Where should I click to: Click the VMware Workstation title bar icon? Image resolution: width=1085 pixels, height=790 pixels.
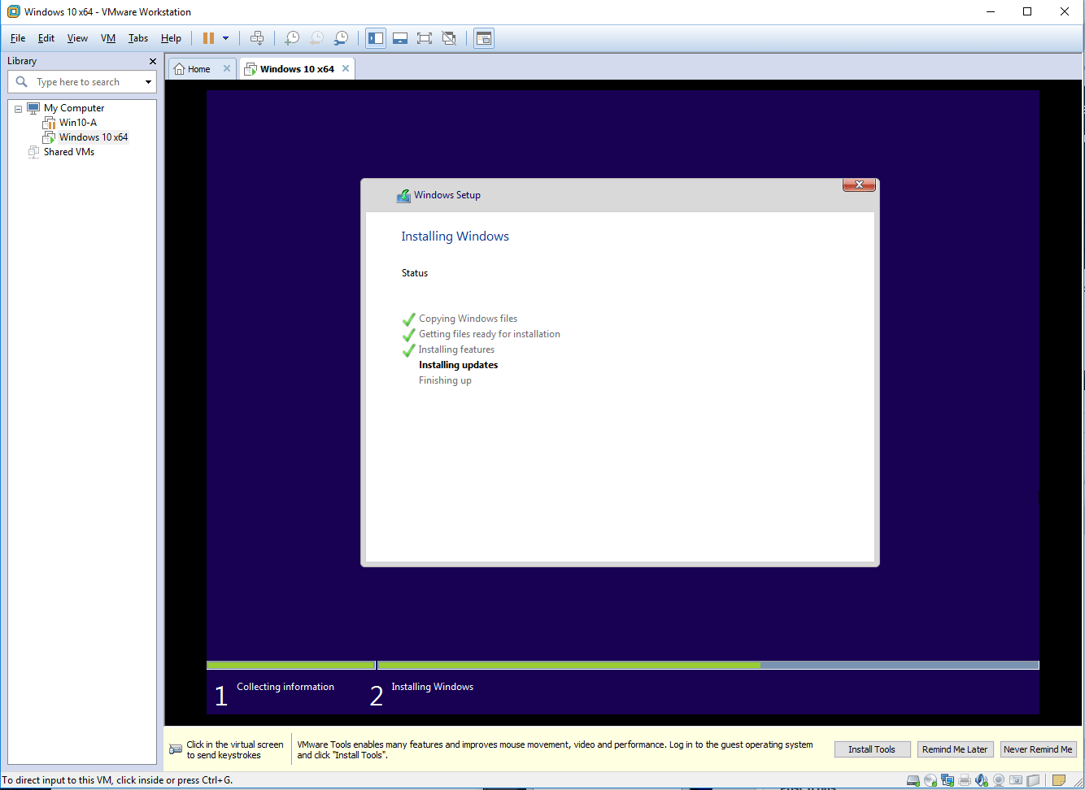point(13,11)
